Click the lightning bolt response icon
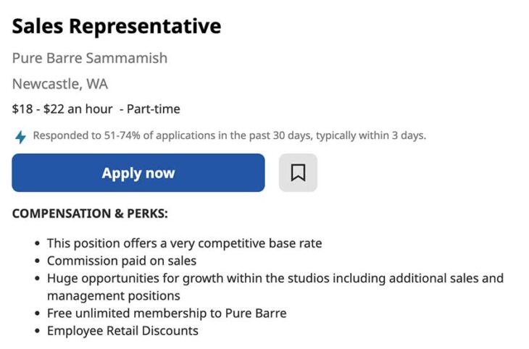This screenshot has width=529, height=349. (x=20, y=136)
